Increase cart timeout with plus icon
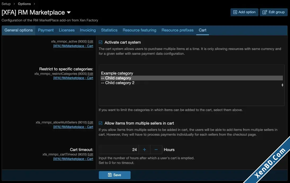290x183 pixels. point(144,150)
